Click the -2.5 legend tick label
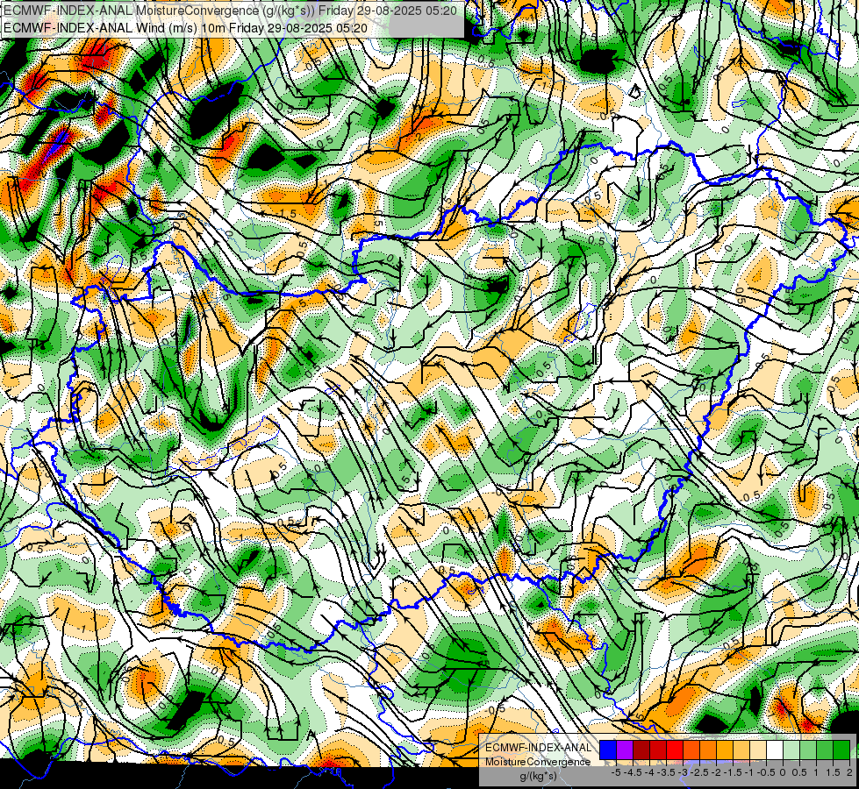The height and width of the screenshot is (789, 859). pos(699,772)
